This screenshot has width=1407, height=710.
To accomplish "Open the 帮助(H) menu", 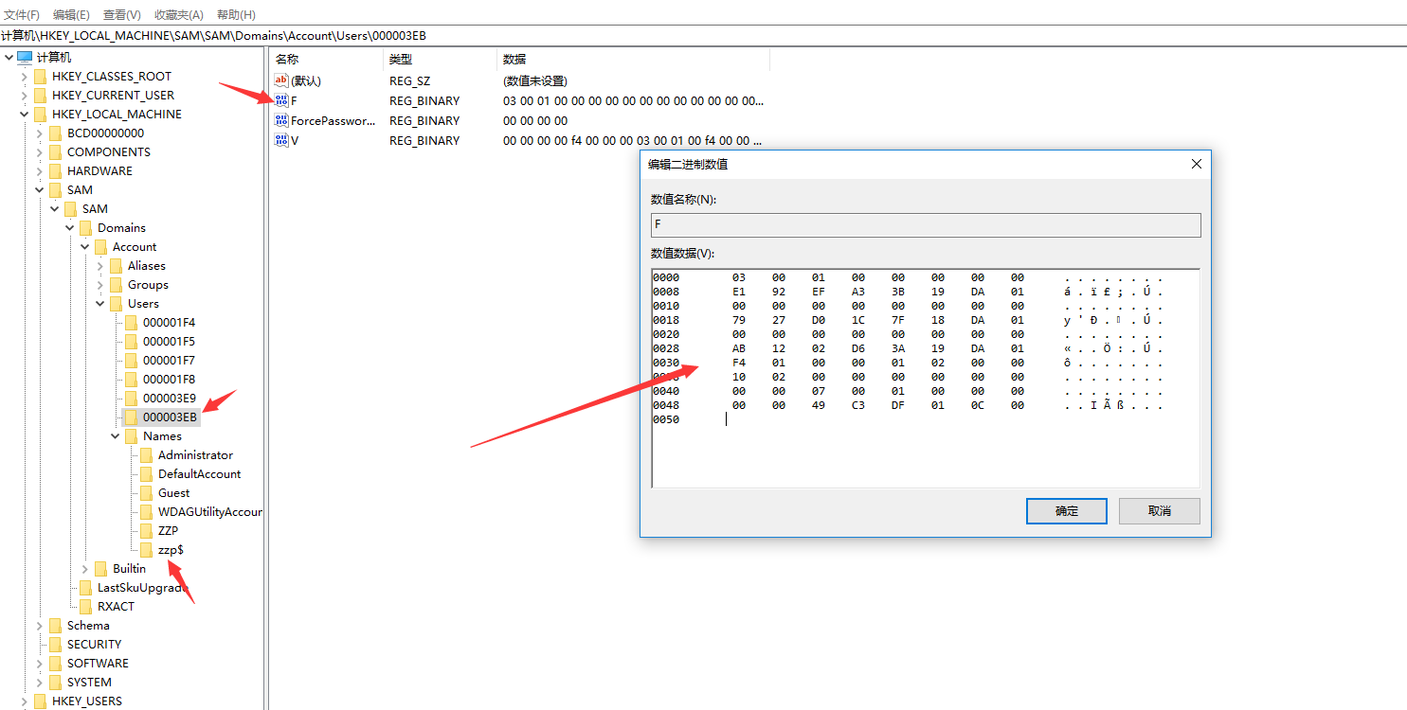I will [236, 15].
